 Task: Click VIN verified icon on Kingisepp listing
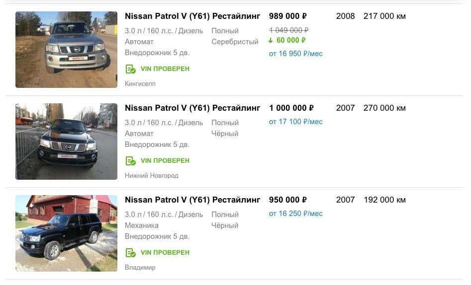[130, 69]
